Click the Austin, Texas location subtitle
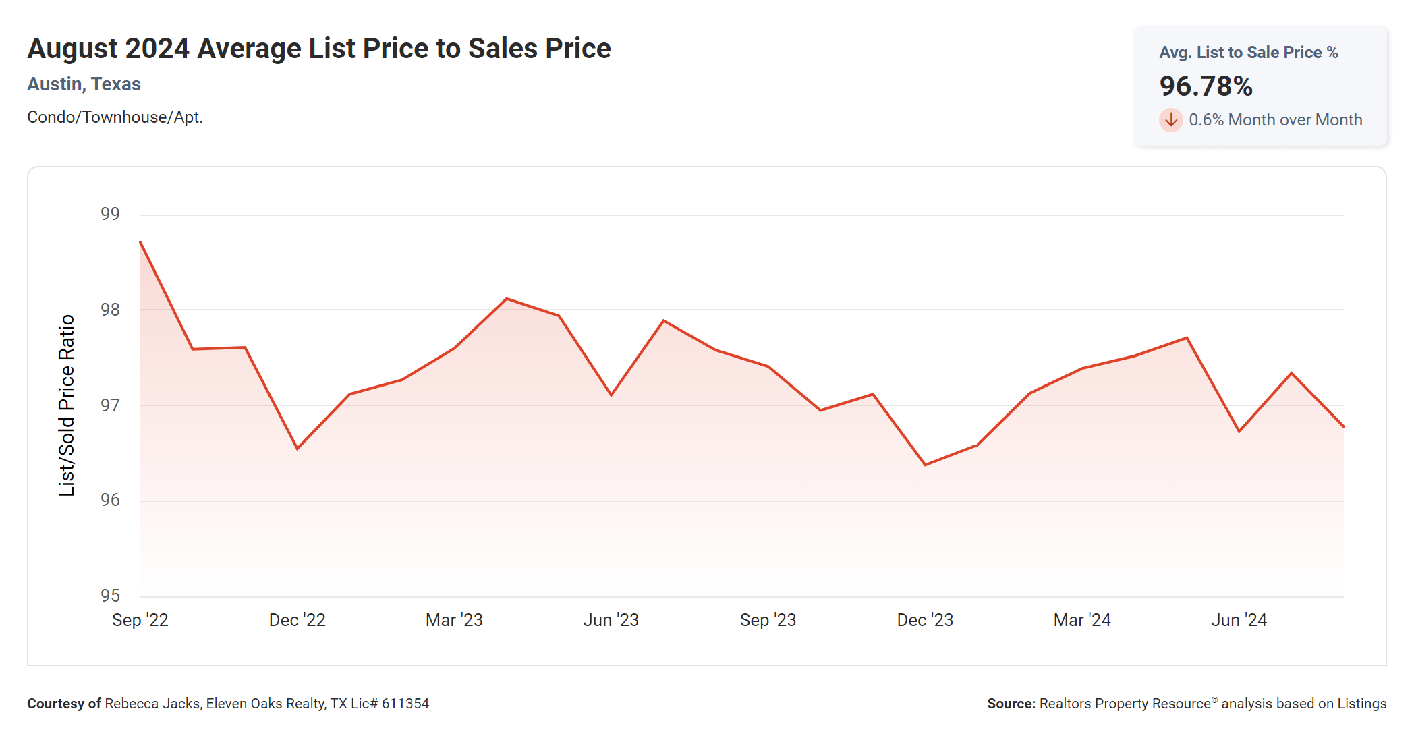Image resolution: width=1414 pixels, height=742 pixels. coord(84,84)
